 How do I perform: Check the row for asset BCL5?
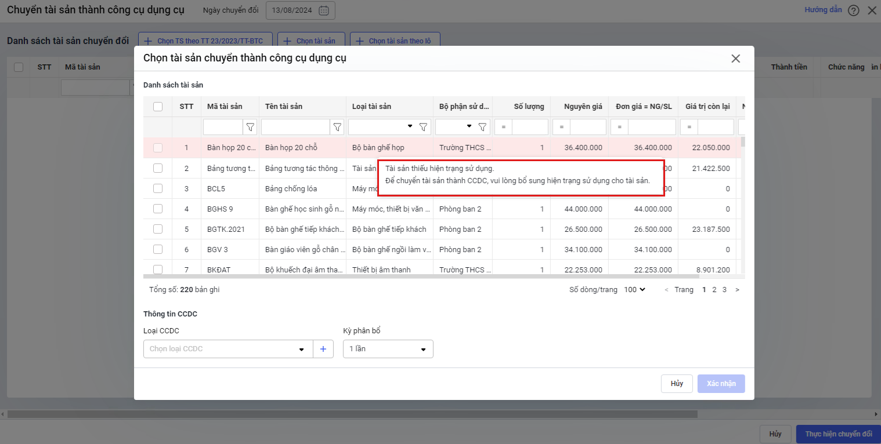[158, 188]
